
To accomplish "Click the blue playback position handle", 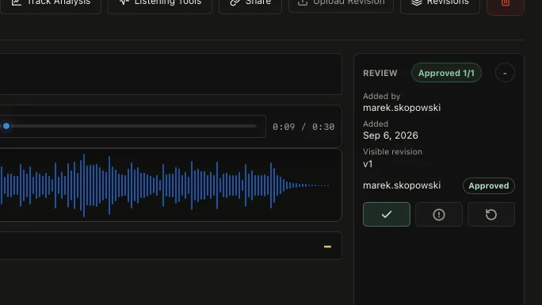I will click(x=6, y=126).
